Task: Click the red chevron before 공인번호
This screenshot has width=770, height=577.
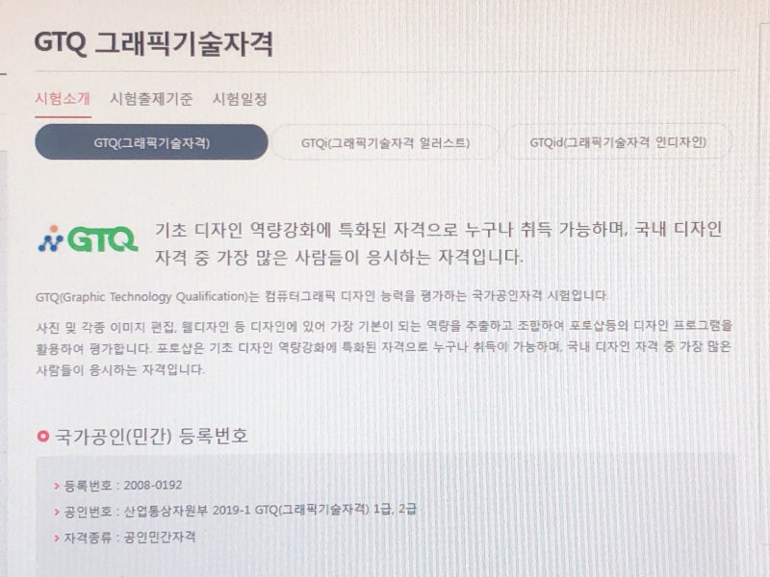Action: point(57,513)
